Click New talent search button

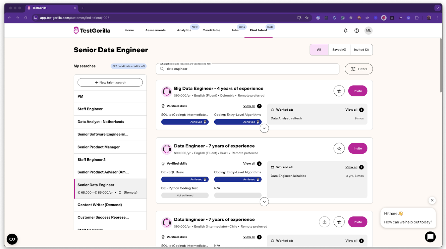[110, 82]
